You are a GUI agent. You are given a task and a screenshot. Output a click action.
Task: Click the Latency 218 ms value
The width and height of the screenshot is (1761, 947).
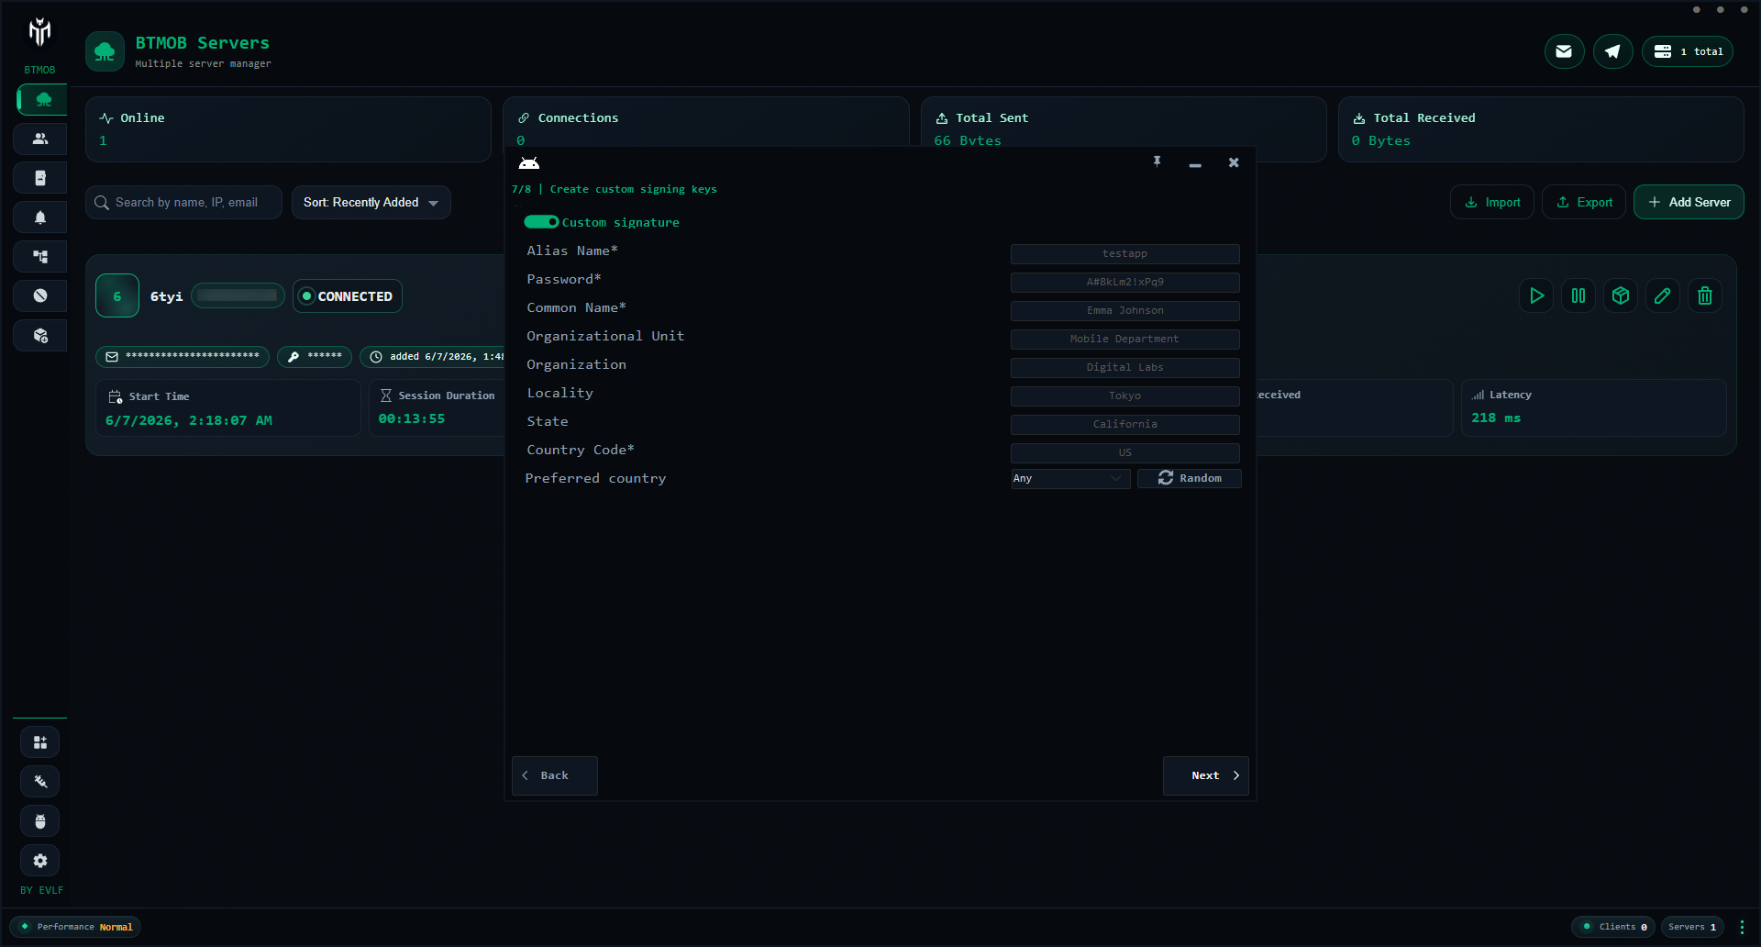click(1496, 418)
